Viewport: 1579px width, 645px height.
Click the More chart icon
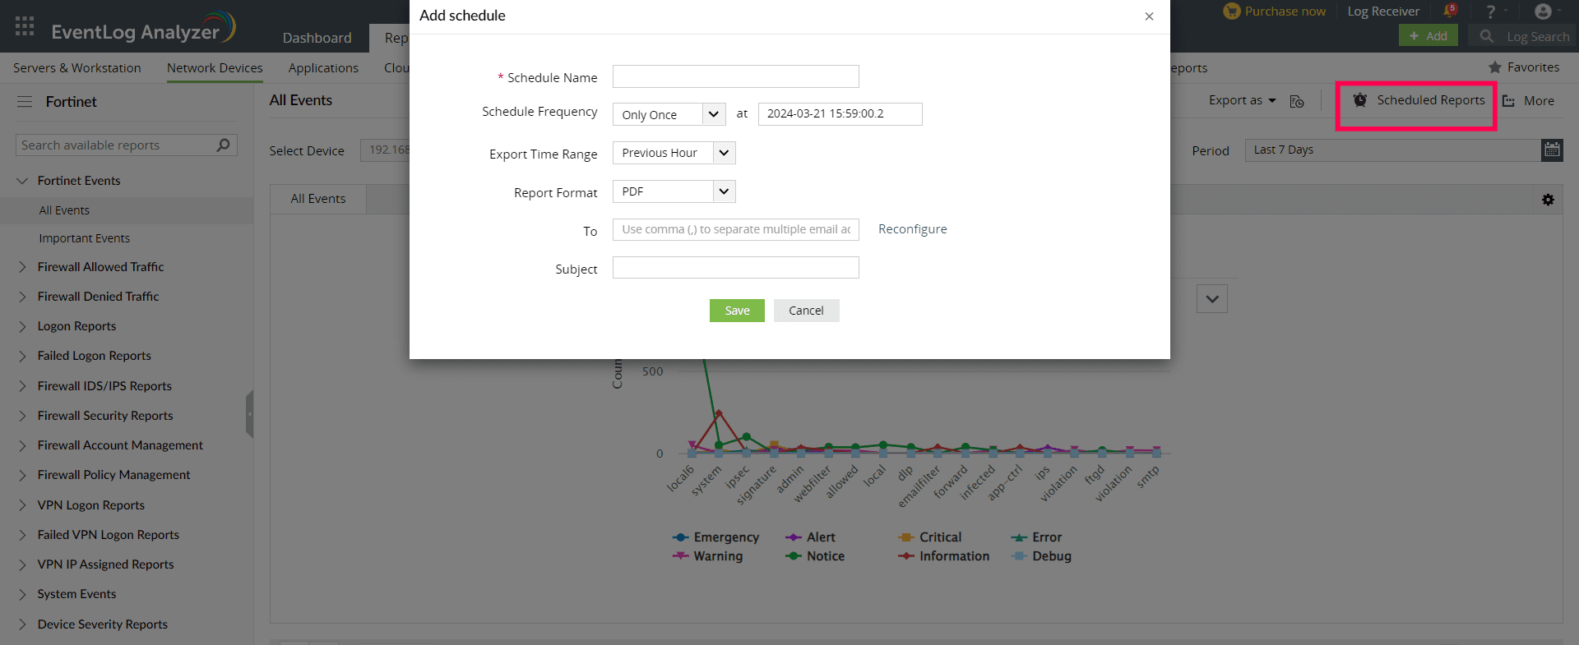tap(1508, 101)
